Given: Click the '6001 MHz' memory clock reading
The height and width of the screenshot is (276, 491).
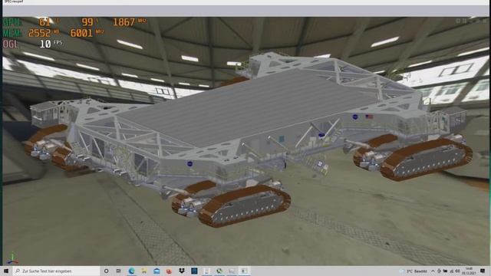Looking at the screenshot, I should (x=87, y=33).
